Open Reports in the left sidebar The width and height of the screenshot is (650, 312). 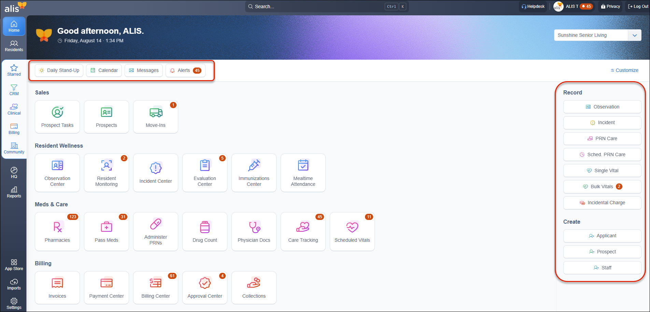click(x=14, y=192)
